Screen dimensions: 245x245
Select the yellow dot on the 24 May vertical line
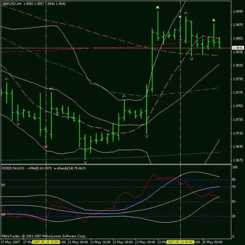point(180,16)
